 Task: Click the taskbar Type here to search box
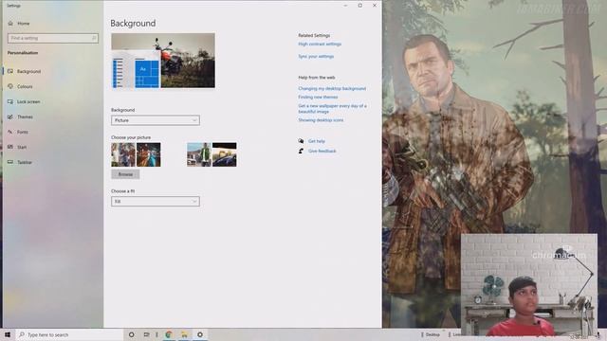(x=69, y=334)
